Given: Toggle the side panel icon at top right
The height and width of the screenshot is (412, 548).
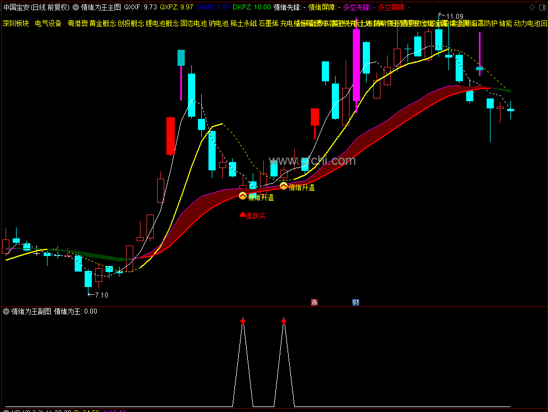Looking at the screenshot, I should click(542, 7).
